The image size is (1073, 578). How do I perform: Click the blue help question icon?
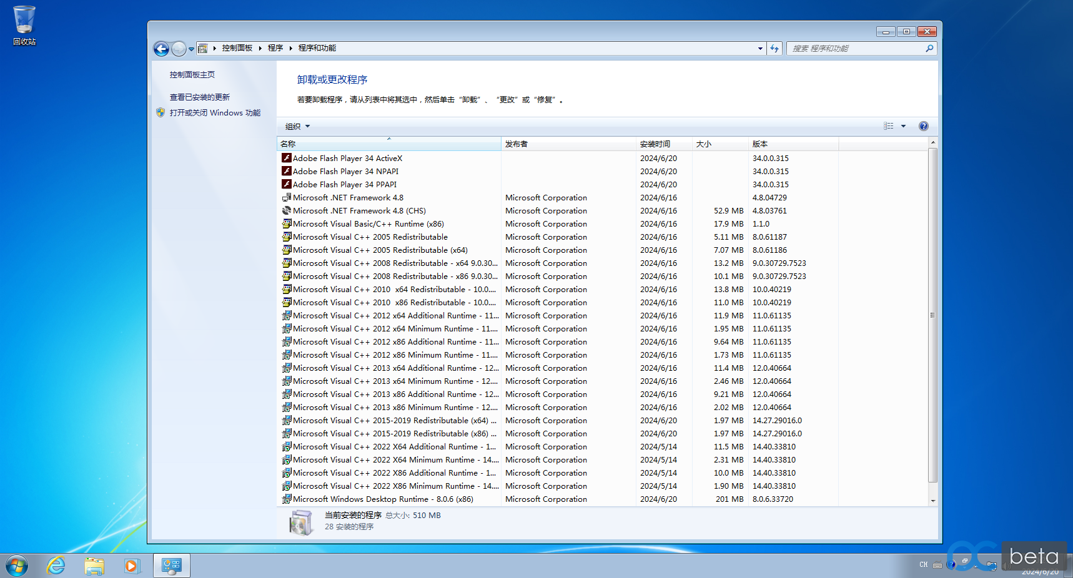tap(924, 126)
